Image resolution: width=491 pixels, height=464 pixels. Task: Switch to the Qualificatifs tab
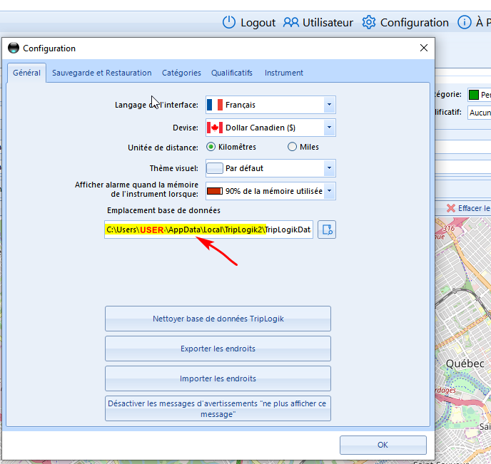(x=232, y=73)
